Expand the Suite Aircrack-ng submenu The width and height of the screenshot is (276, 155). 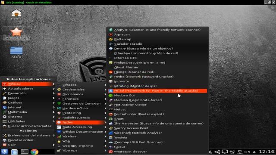[x=82, y=127]
